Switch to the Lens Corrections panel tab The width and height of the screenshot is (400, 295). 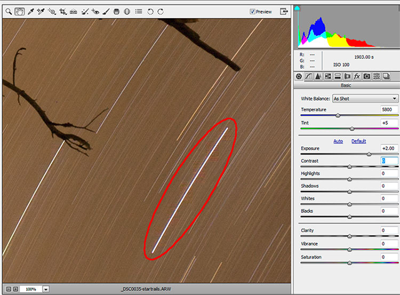coord(347,76)
